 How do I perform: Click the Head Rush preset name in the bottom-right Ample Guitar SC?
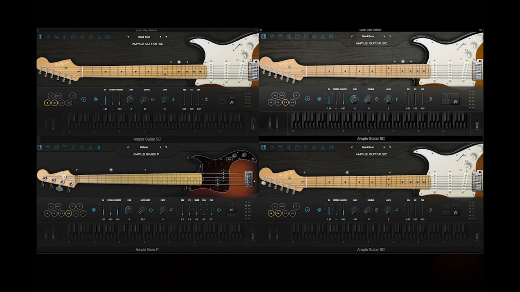pos(368,147)
